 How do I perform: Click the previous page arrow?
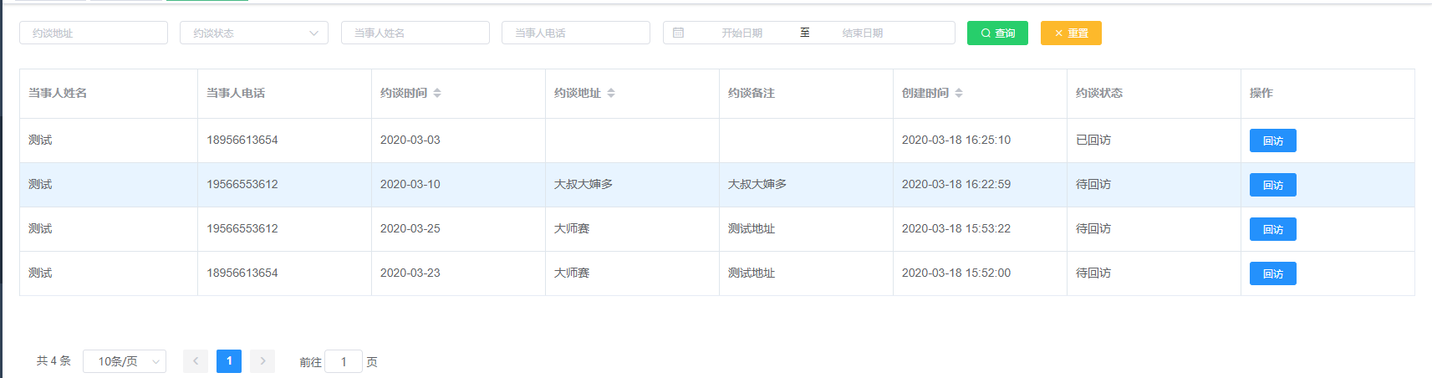196,361
